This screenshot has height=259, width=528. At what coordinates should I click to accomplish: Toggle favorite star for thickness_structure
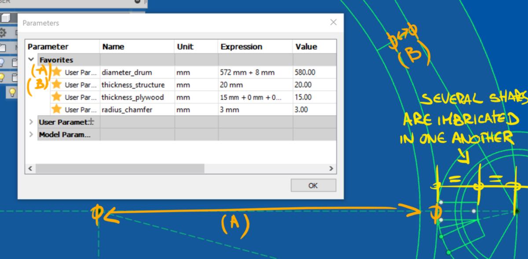click(x=56, y=84)
